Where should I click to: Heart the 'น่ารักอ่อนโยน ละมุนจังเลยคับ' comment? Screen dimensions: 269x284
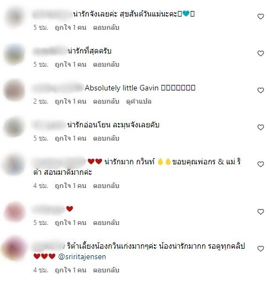260,127
